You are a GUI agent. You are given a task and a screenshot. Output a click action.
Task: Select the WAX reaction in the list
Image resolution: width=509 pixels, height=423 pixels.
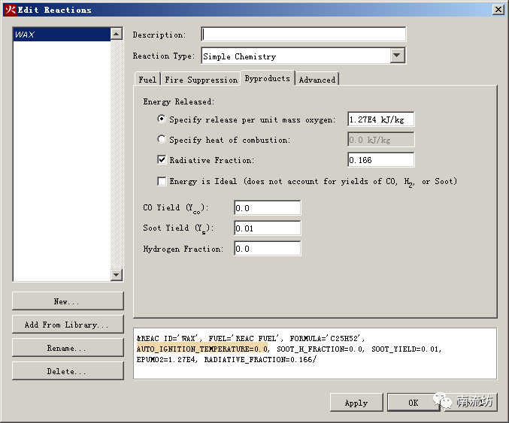click(x=62, y=35)
